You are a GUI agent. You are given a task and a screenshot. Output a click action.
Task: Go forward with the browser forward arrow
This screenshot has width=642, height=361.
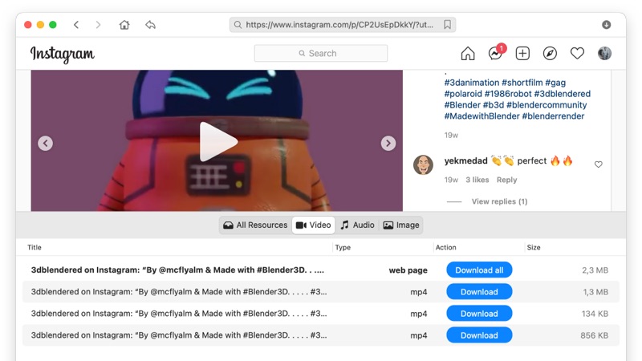pyautogui.click(x=98, y=25)
